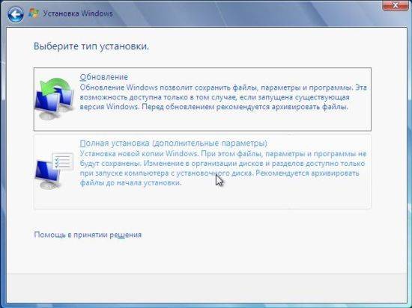Go back with the blue arrow button
Screen dimensions: 412x308
pyautogui.click(x=15, y=14)
